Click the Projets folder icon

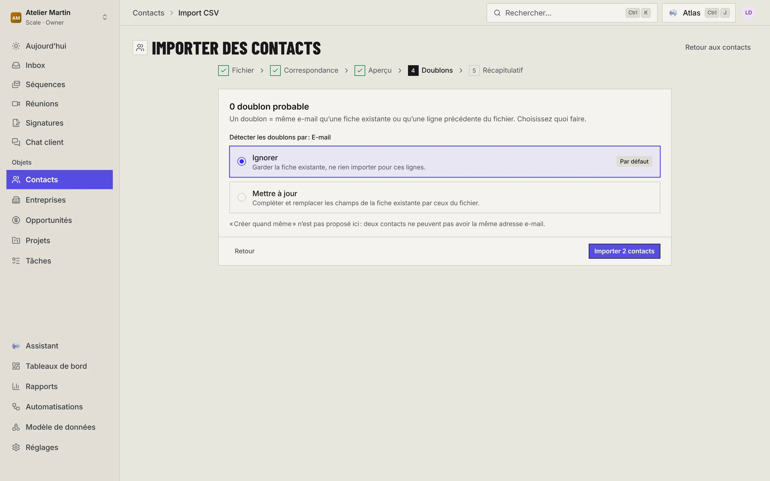pyautogui.click(x=16, y=241)
